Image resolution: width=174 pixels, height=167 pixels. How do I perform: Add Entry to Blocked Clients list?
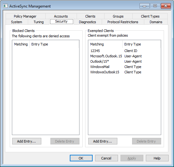pyautogui.click(x=27, y=141)
